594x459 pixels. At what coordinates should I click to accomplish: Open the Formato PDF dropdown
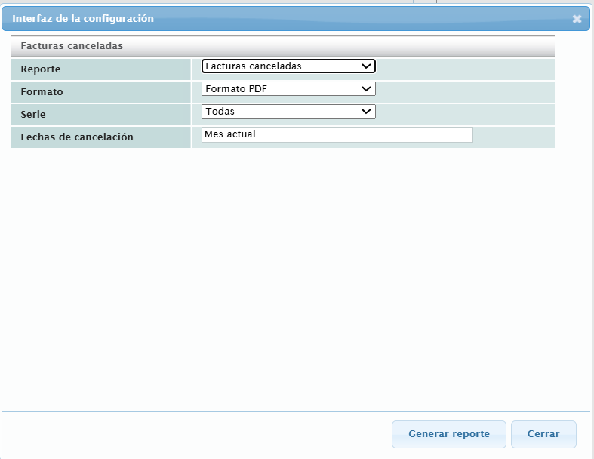[x=283, y=89]
